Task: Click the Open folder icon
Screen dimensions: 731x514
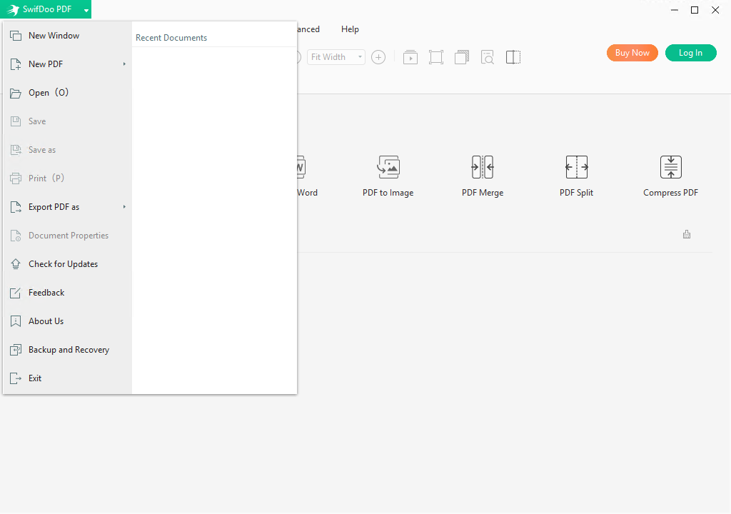Action: (16, 94)
